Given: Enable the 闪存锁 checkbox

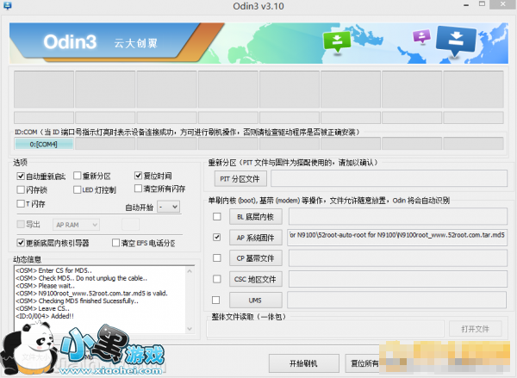Looking at the screenshot, I should tap(21, 189).
